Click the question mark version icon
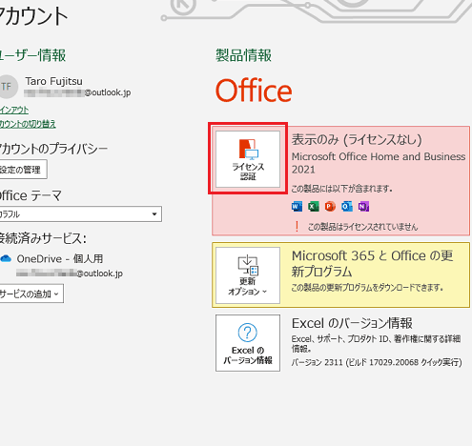The height and width of the screenshot is (446, 472). coord(247,333)
